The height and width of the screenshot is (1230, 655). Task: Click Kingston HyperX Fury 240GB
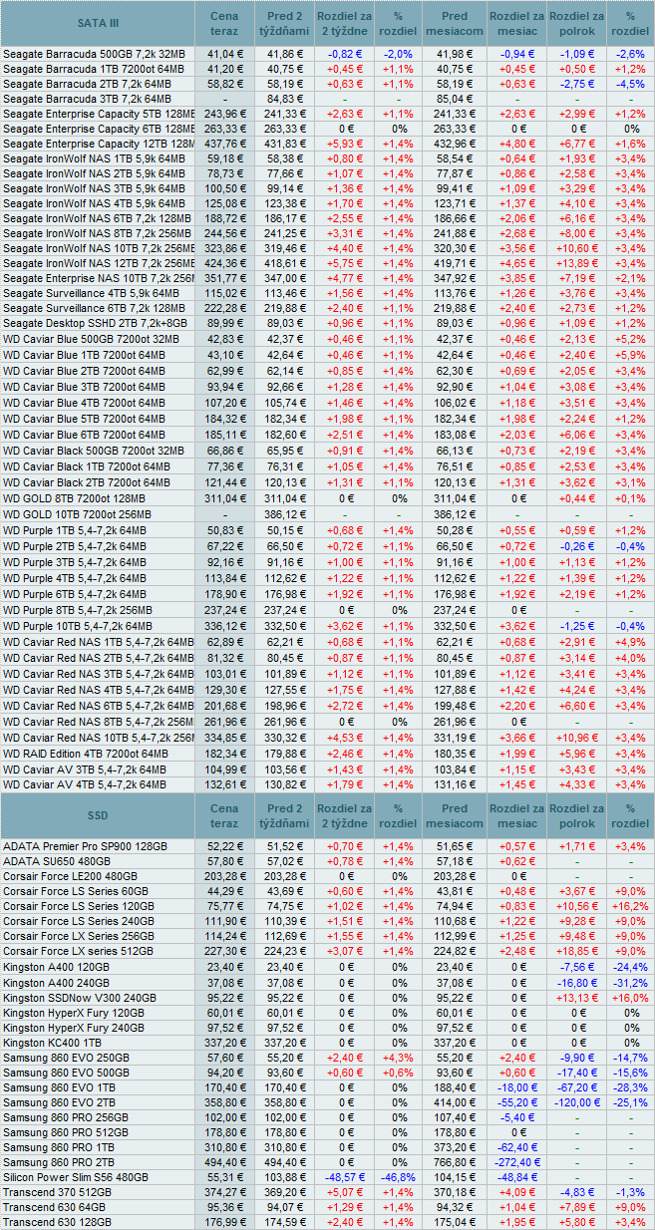click(74, 1027)
